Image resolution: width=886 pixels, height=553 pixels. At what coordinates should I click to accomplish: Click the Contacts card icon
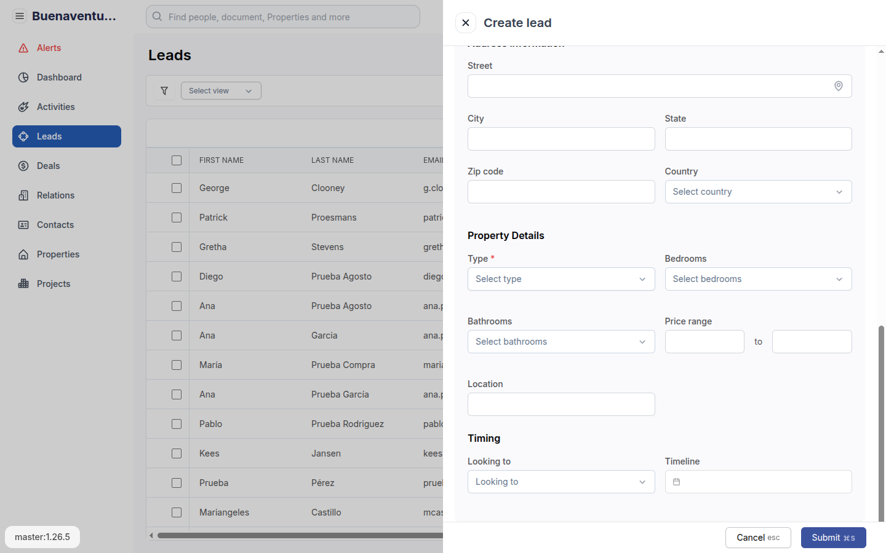click(23, 225)
